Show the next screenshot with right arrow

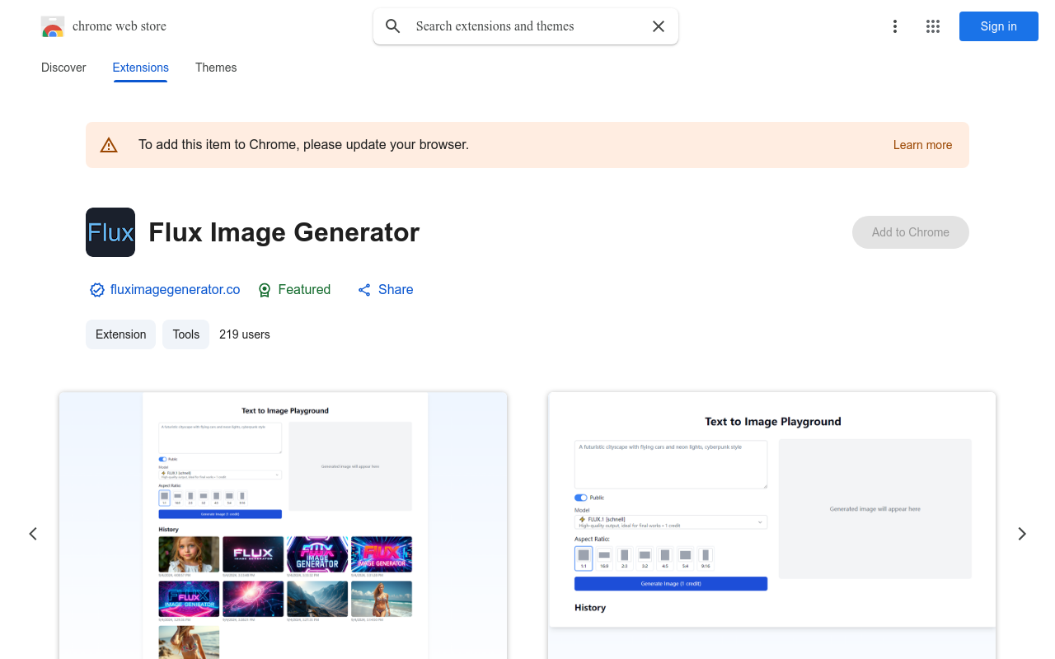click(x=1022, y=534)
